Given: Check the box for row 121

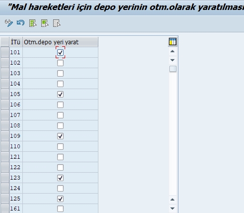Looking at the screenshot, I should 60,157.
